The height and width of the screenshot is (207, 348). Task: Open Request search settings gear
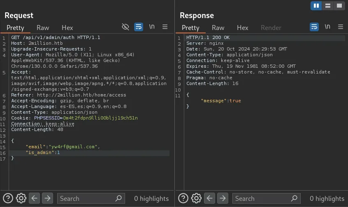click(21, 198)
